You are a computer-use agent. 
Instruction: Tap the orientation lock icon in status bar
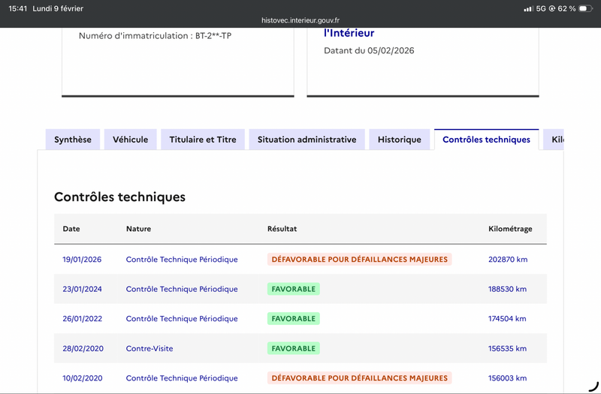pos(552,8)
